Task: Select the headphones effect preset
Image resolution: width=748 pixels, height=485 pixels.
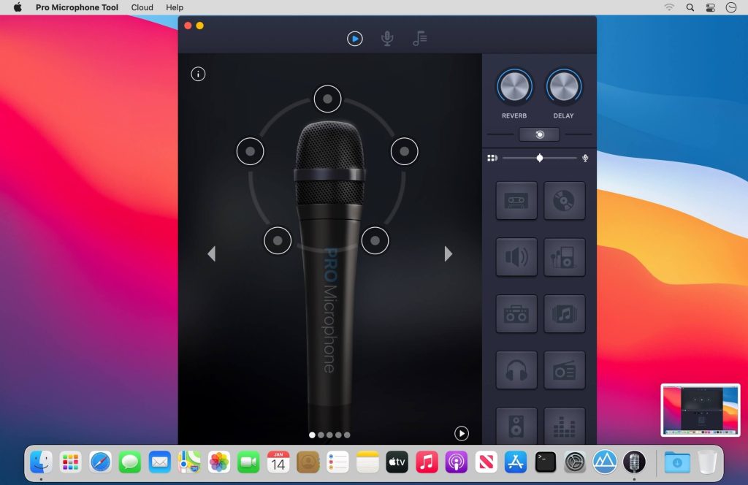Action: 516,370
